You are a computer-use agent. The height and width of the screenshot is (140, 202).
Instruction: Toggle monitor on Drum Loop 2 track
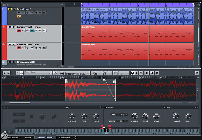click(23, 13)
